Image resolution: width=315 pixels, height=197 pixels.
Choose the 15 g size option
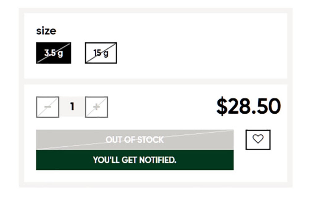(x=101, y=53)
